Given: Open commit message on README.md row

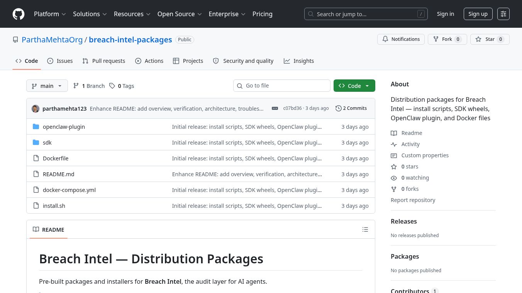Looking at the screenshot, I should [247, 174].
